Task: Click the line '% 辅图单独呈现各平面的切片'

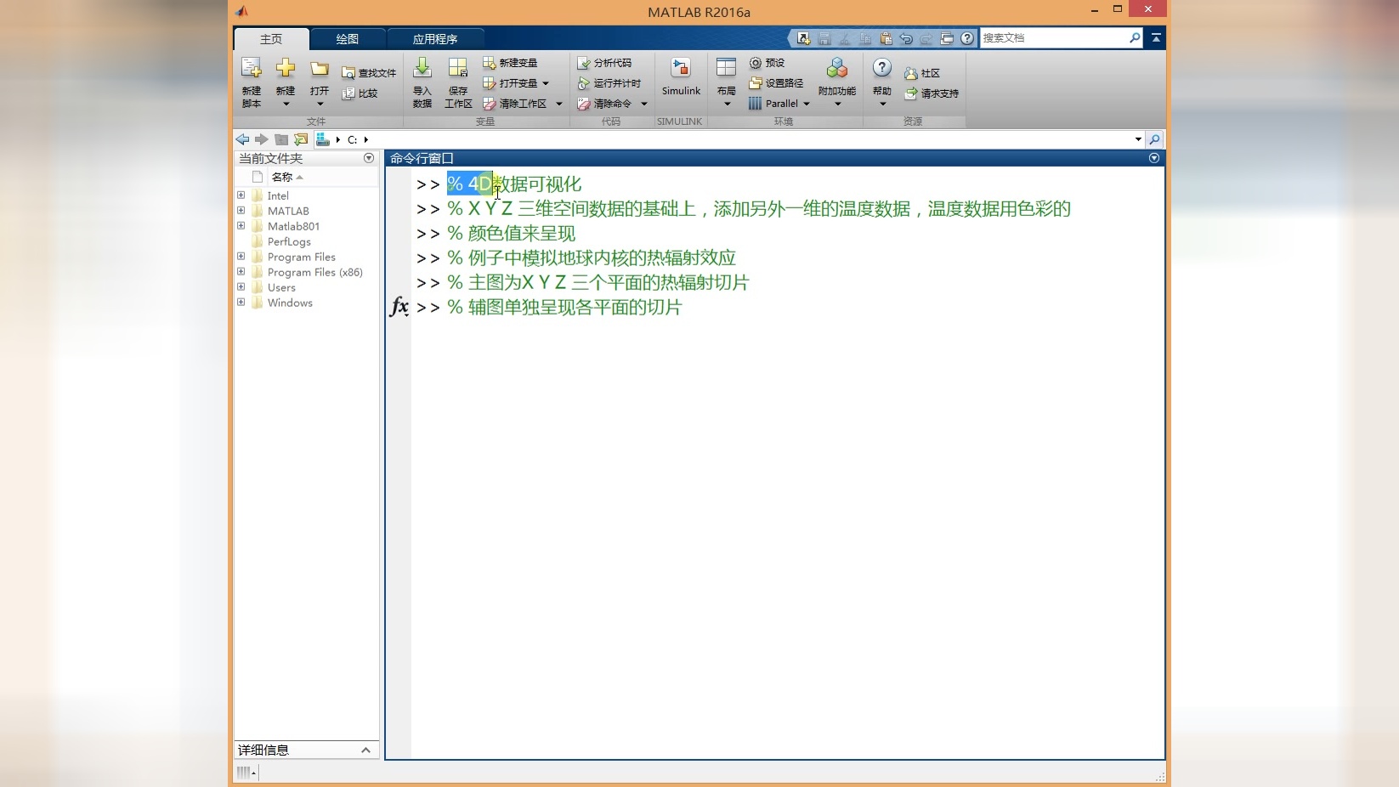Action: tap(564, 308)
